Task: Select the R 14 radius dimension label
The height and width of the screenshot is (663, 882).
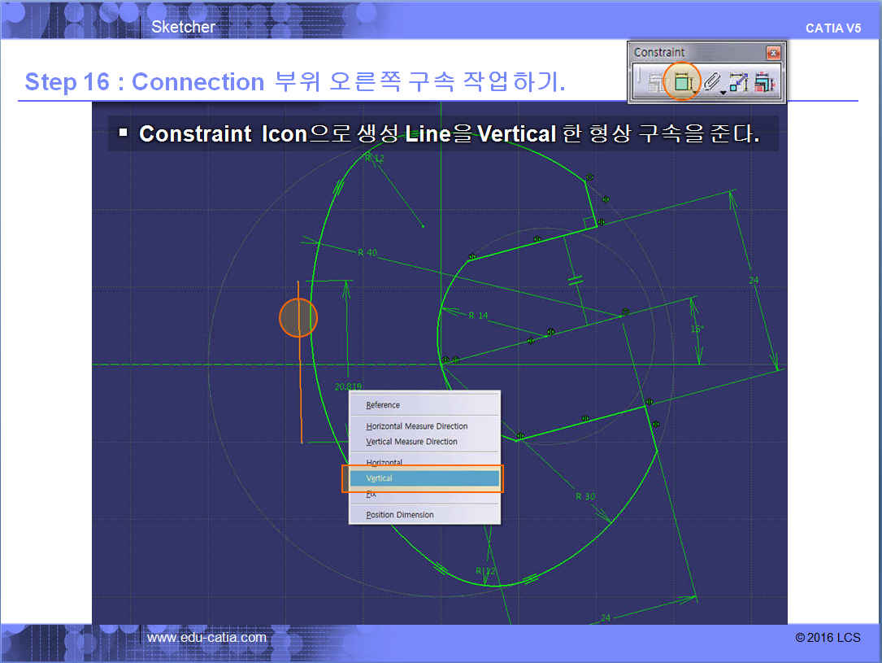Action: point(478,316)
